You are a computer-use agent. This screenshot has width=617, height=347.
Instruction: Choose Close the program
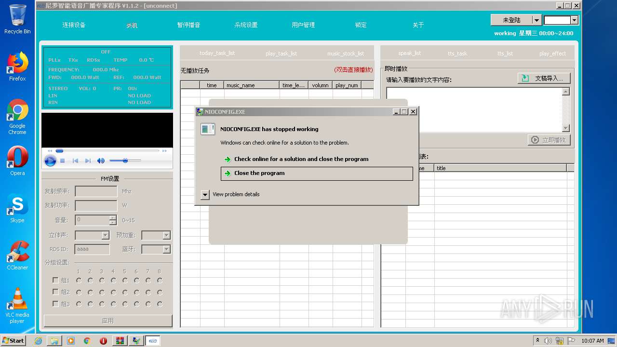[x=317, y=173]
